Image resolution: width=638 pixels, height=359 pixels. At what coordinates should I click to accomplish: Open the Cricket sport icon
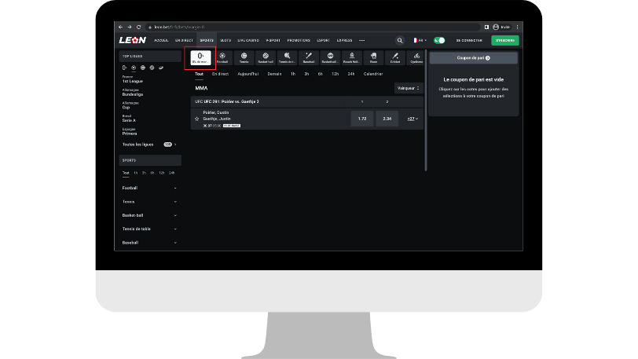[x=395, y=57]
